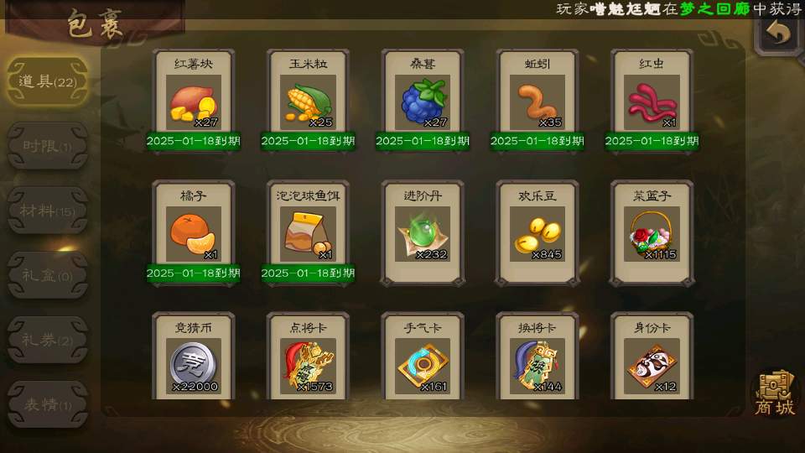Choose the 蚯蚓 earthworm bait item
The width and height of the screenshot is (805, 453).
point(537,100)
